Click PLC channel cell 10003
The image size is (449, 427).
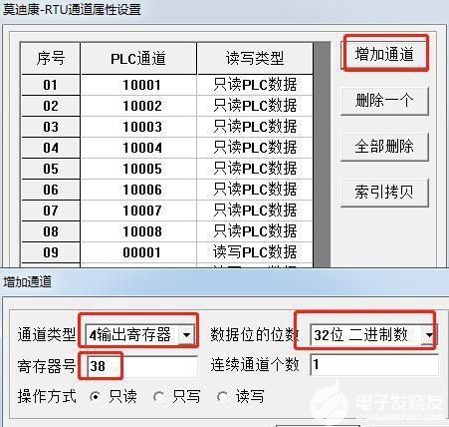coord(138,127)
